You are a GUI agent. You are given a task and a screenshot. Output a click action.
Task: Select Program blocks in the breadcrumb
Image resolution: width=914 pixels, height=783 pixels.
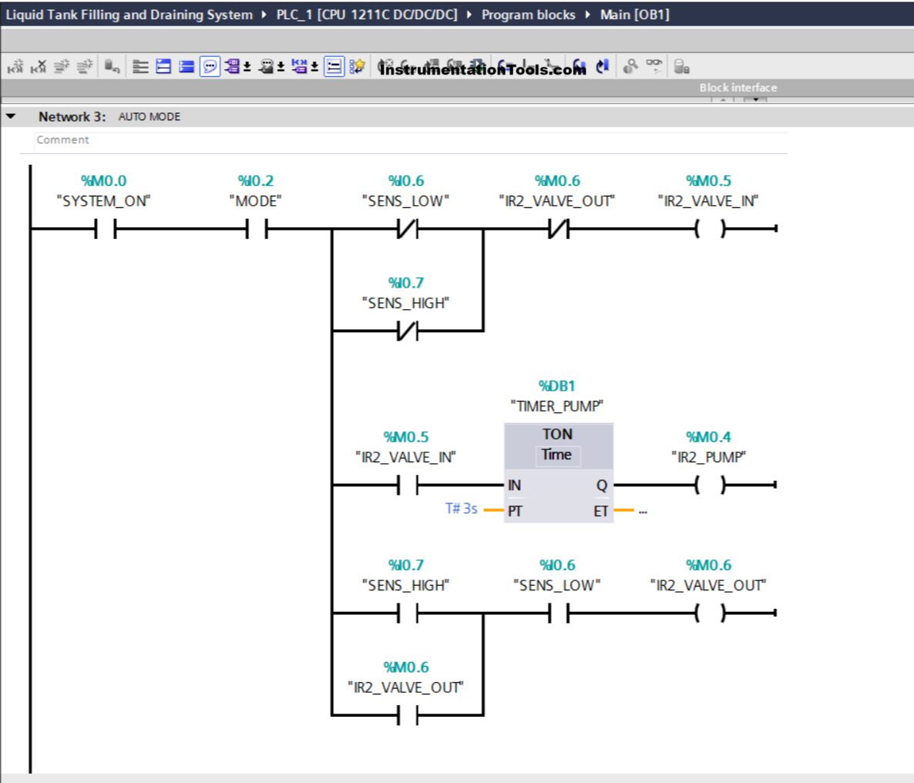[528, 15]
